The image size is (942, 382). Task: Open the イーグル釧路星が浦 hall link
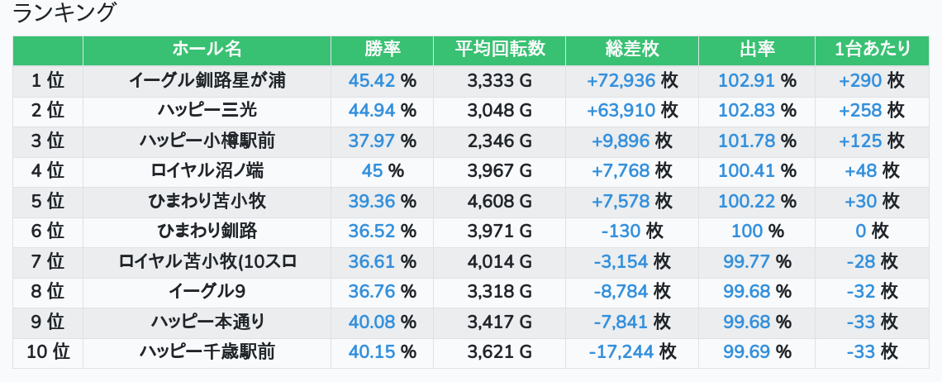[x=207, y=81]
